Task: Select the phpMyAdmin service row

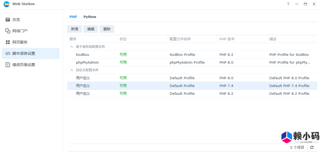Action: 192,63
